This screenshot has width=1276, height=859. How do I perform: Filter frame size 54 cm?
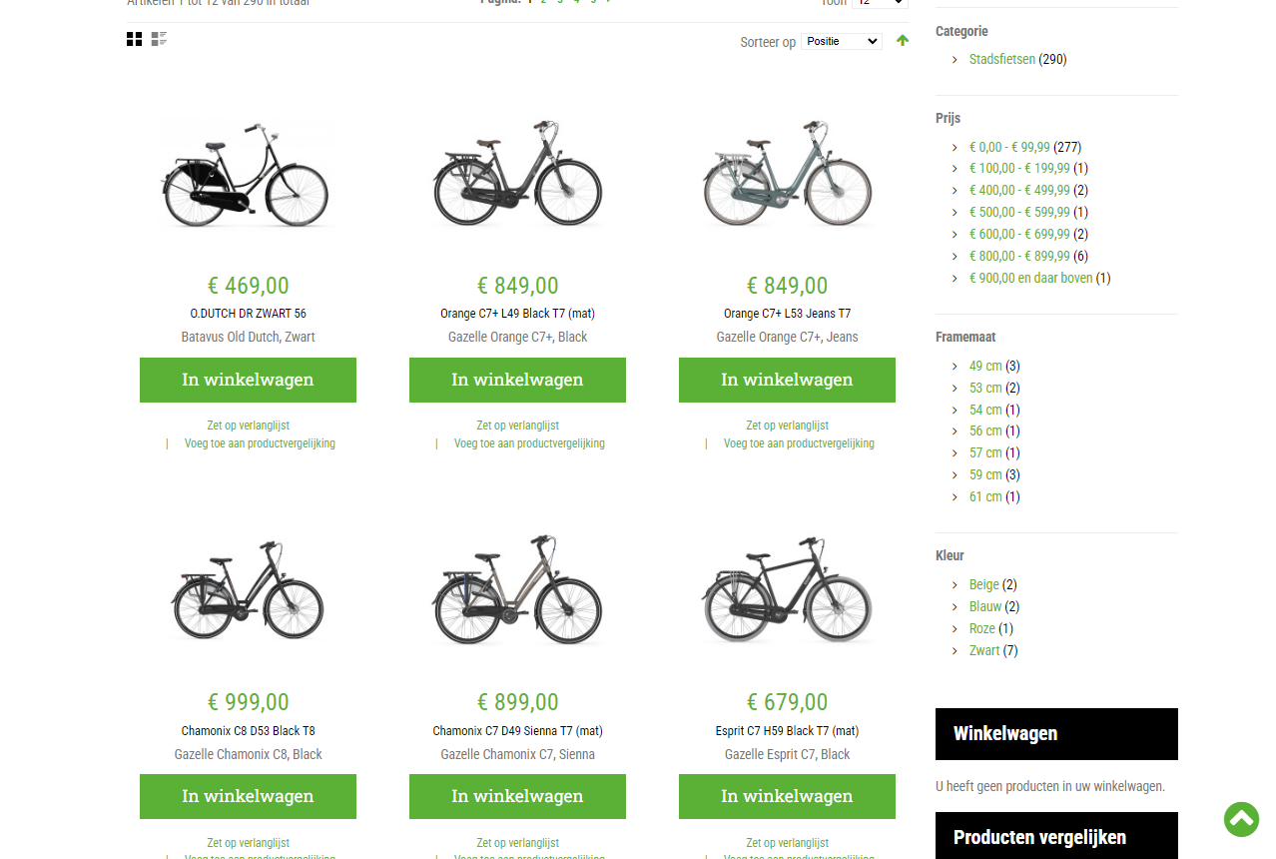click(985, 411)
